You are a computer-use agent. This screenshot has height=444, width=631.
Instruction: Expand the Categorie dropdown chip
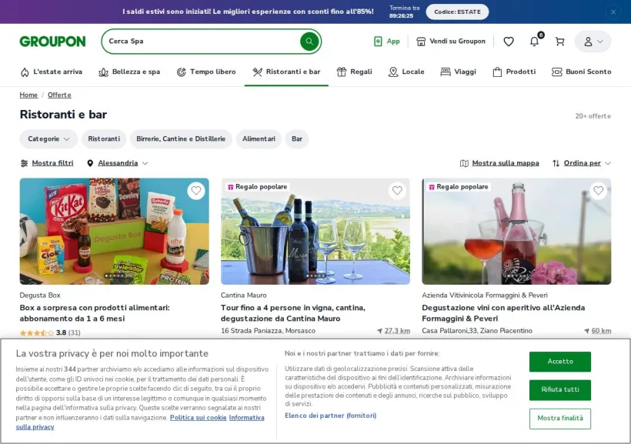48,139
